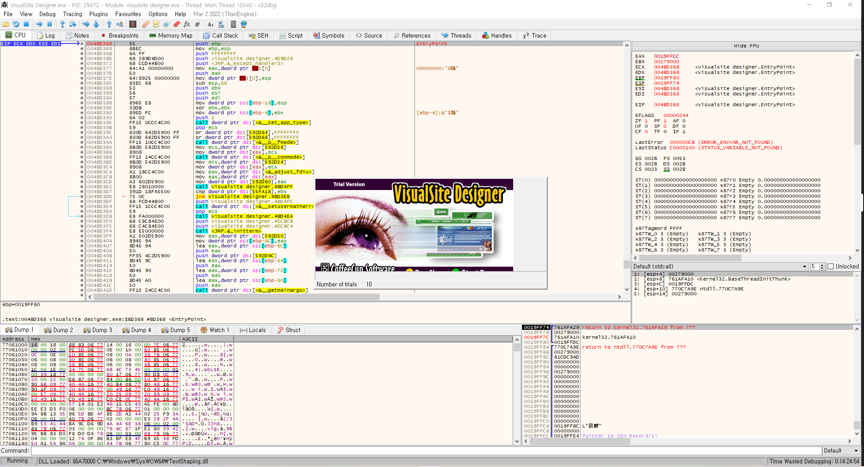Open Comments via speech bubble icon
The height and width of the screenshot is (467, 864).
156,24
